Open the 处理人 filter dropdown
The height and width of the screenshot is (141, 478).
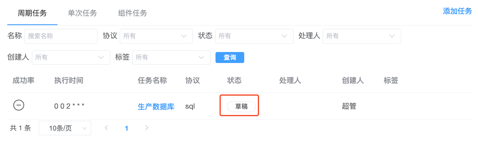click(x=362, y=36)
